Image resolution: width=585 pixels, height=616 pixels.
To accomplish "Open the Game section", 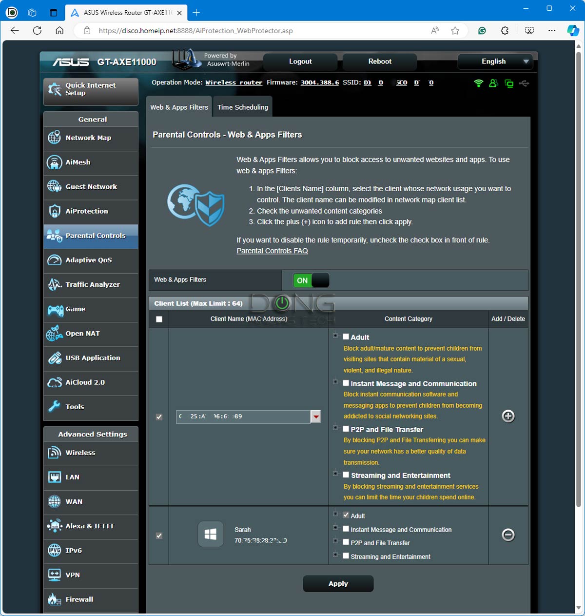I will (x=91, y=309).
